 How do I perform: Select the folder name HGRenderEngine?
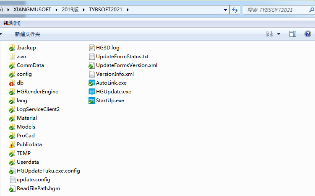point(38,92)
